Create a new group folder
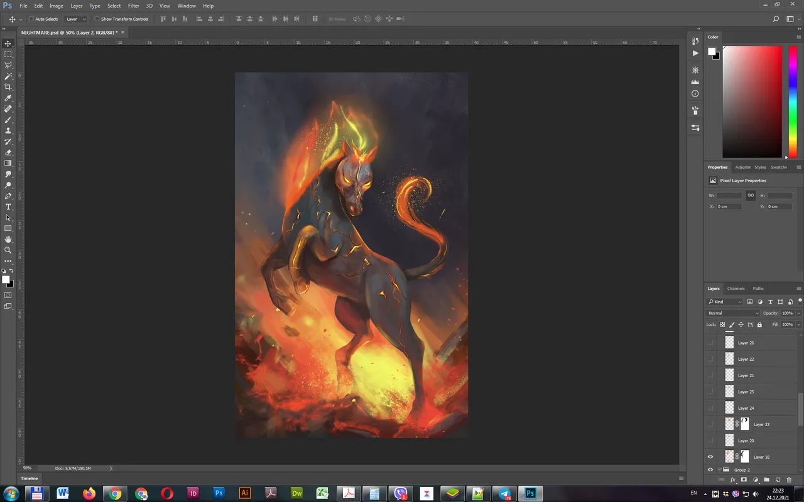 (x=767, y=480)
